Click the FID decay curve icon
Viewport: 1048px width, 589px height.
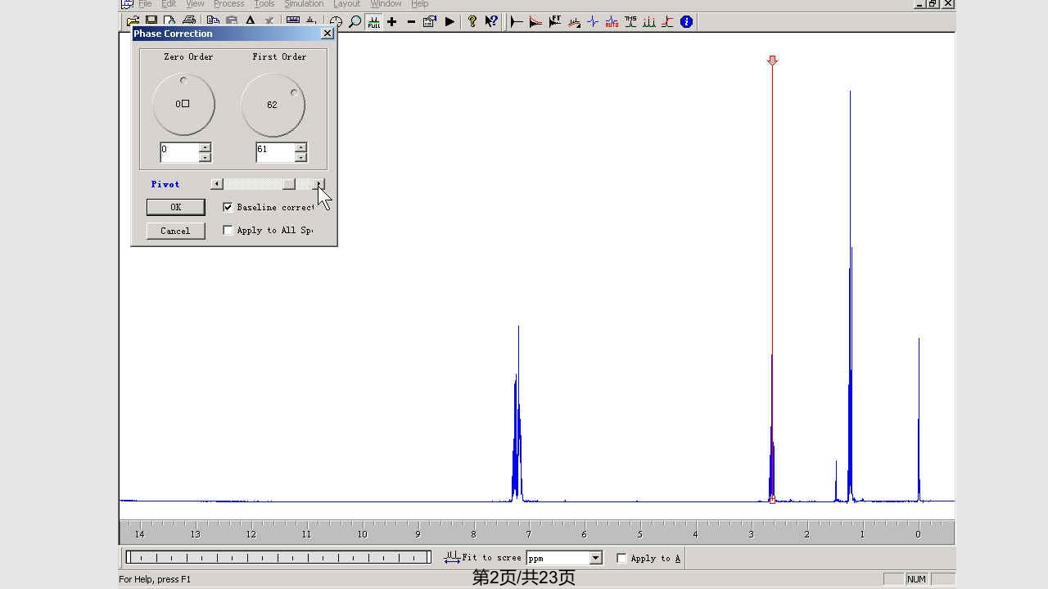[517, 22]
